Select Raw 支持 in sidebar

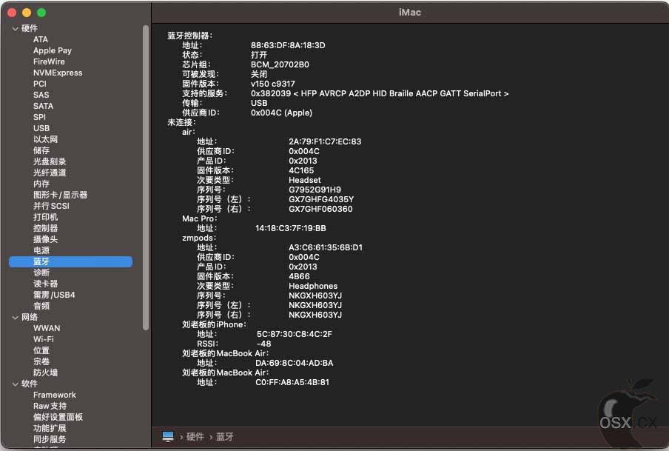pyautogui.click(x=50, y=406)
